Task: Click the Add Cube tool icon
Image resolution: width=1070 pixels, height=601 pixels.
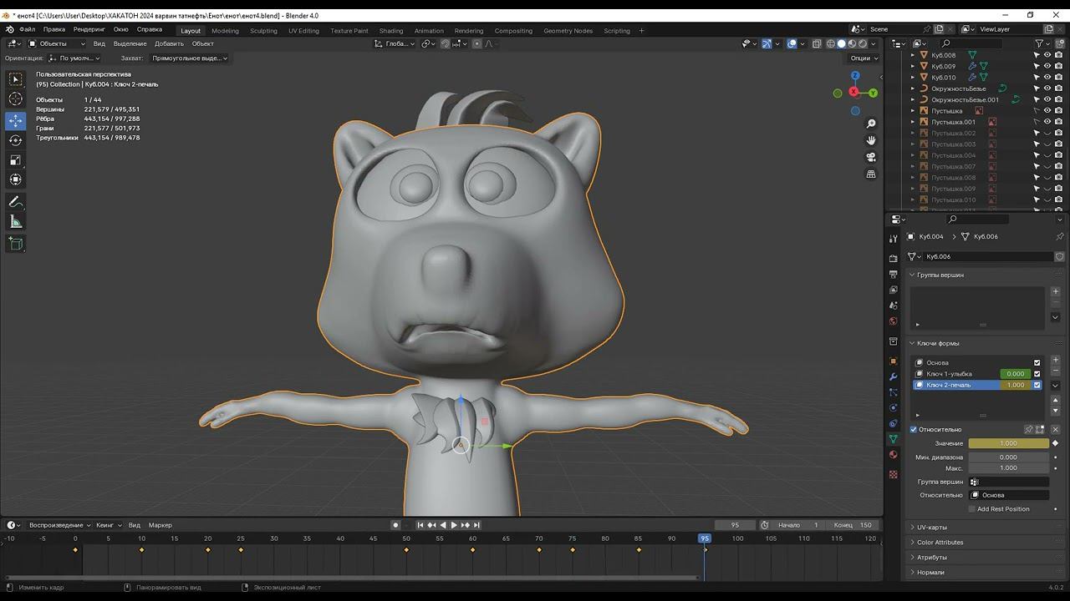Action: click(x=16, y=243)
